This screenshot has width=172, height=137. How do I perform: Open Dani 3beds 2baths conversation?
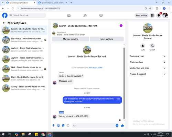[24, 78]
